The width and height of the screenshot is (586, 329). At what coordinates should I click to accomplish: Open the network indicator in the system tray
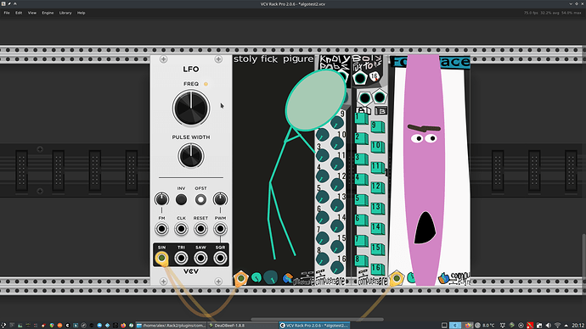pyautogui.click(x=557, y=326)
